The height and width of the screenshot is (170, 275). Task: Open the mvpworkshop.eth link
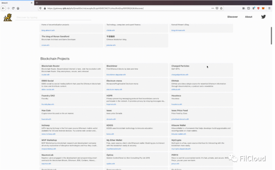[x=49, y=149]
